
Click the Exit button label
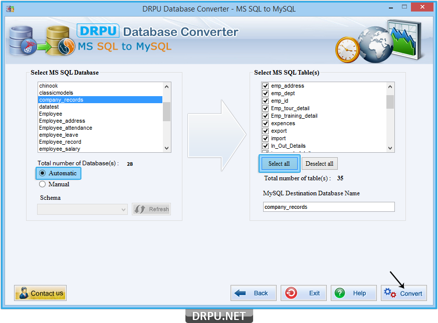pyautogui.click(x=314, y=293)
